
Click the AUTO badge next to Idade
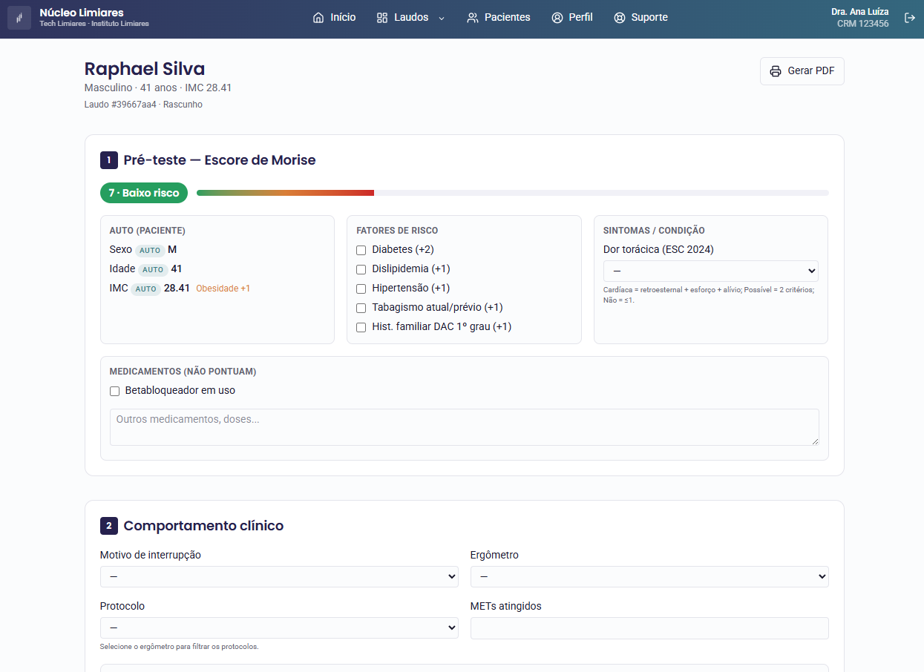coord(153,270)
